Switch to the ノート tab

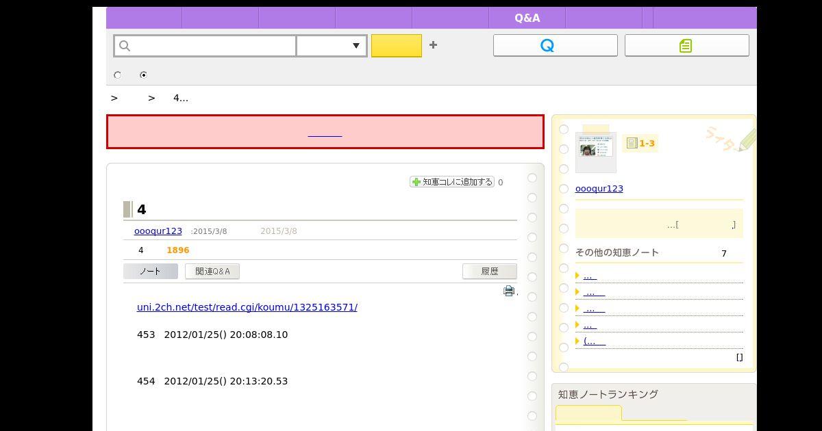(151, 272)
